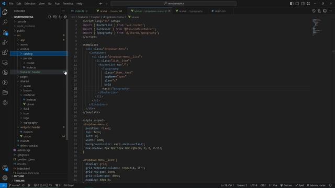Open the Help menu
The image size is (335, 188).
pyautogui.click(x=80, y=4)
